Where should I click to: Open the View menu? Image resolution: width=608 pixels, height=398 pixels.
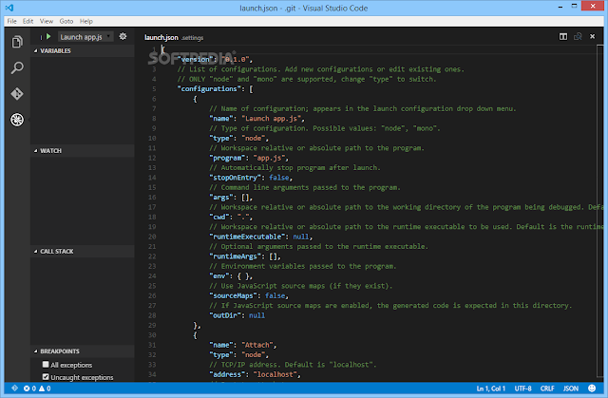pos(47,21)
